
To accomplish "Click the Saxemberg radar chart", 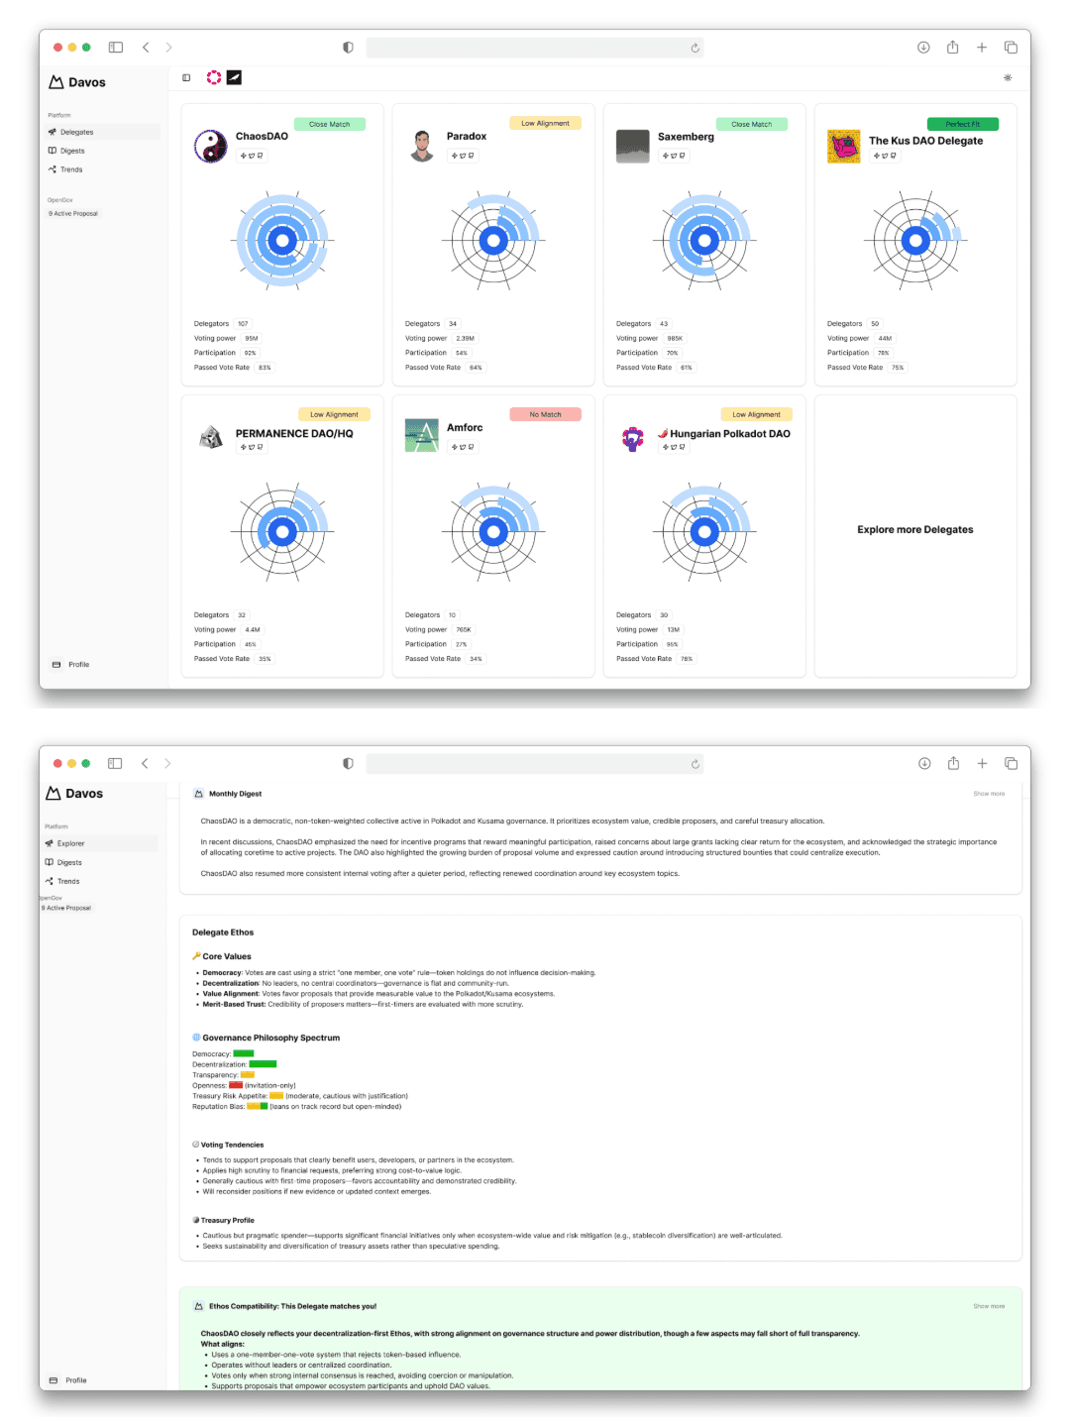I will point(704,241).
